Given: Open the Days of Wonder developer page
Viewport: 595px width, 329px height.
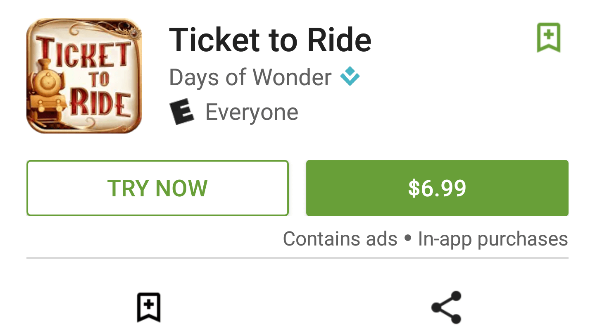Looking at the screenshot, I should 250,77.
